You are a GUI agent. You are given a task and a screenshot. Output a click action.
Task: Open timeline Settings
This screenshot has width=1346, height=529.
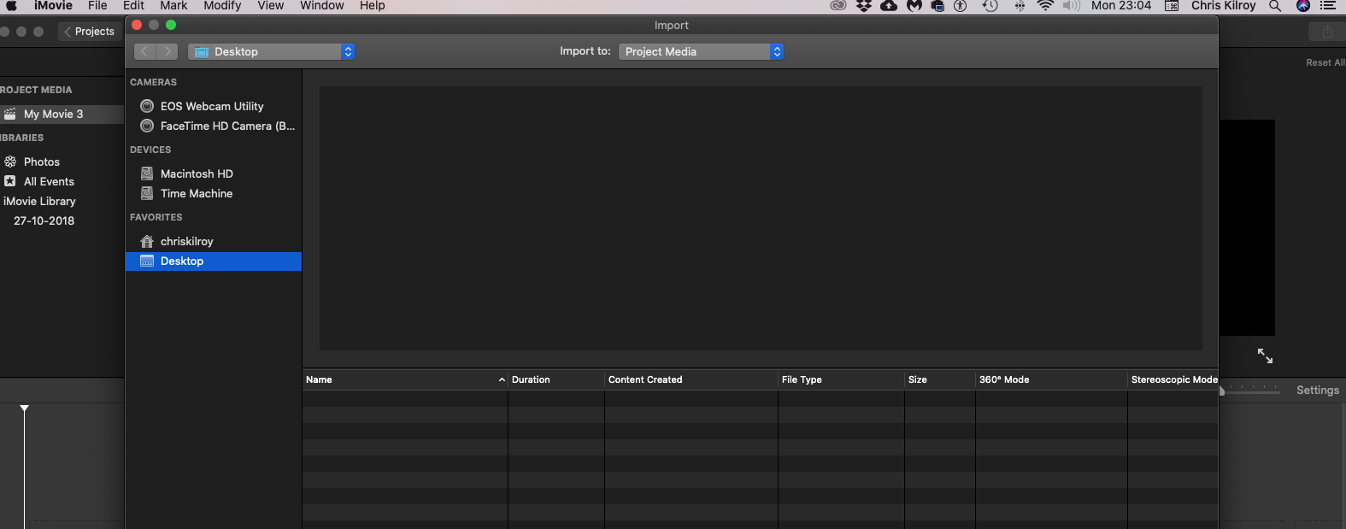click(1318, 390)
